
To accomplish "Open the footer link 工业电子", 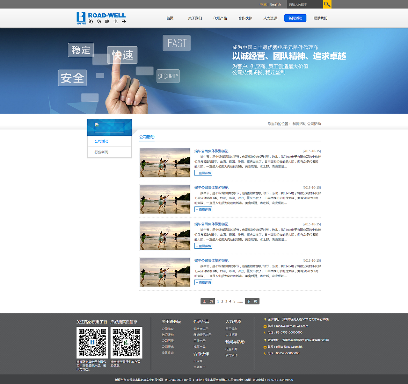I will (x=200, y=341).
